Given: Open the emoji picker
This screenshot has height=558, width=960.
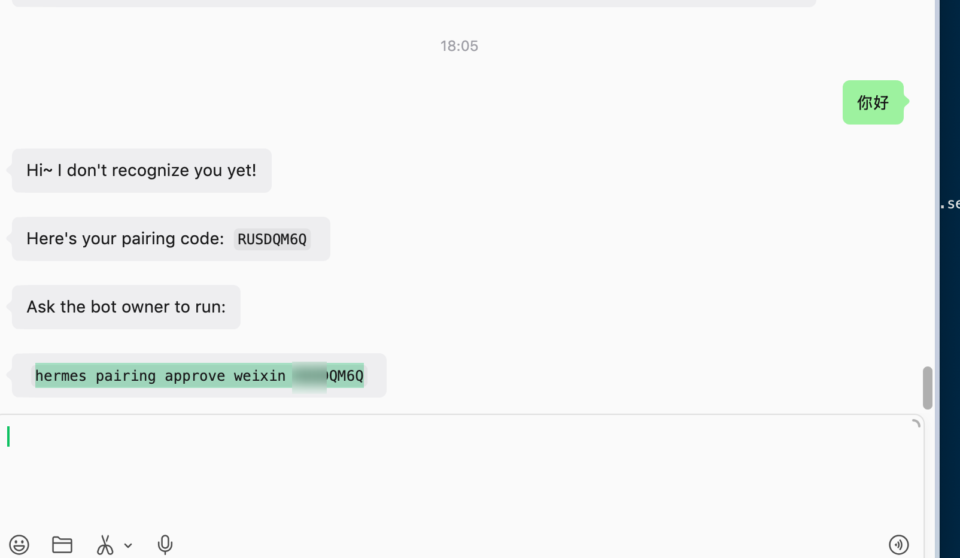Looking at the screenshot, I should pos(19,544).
